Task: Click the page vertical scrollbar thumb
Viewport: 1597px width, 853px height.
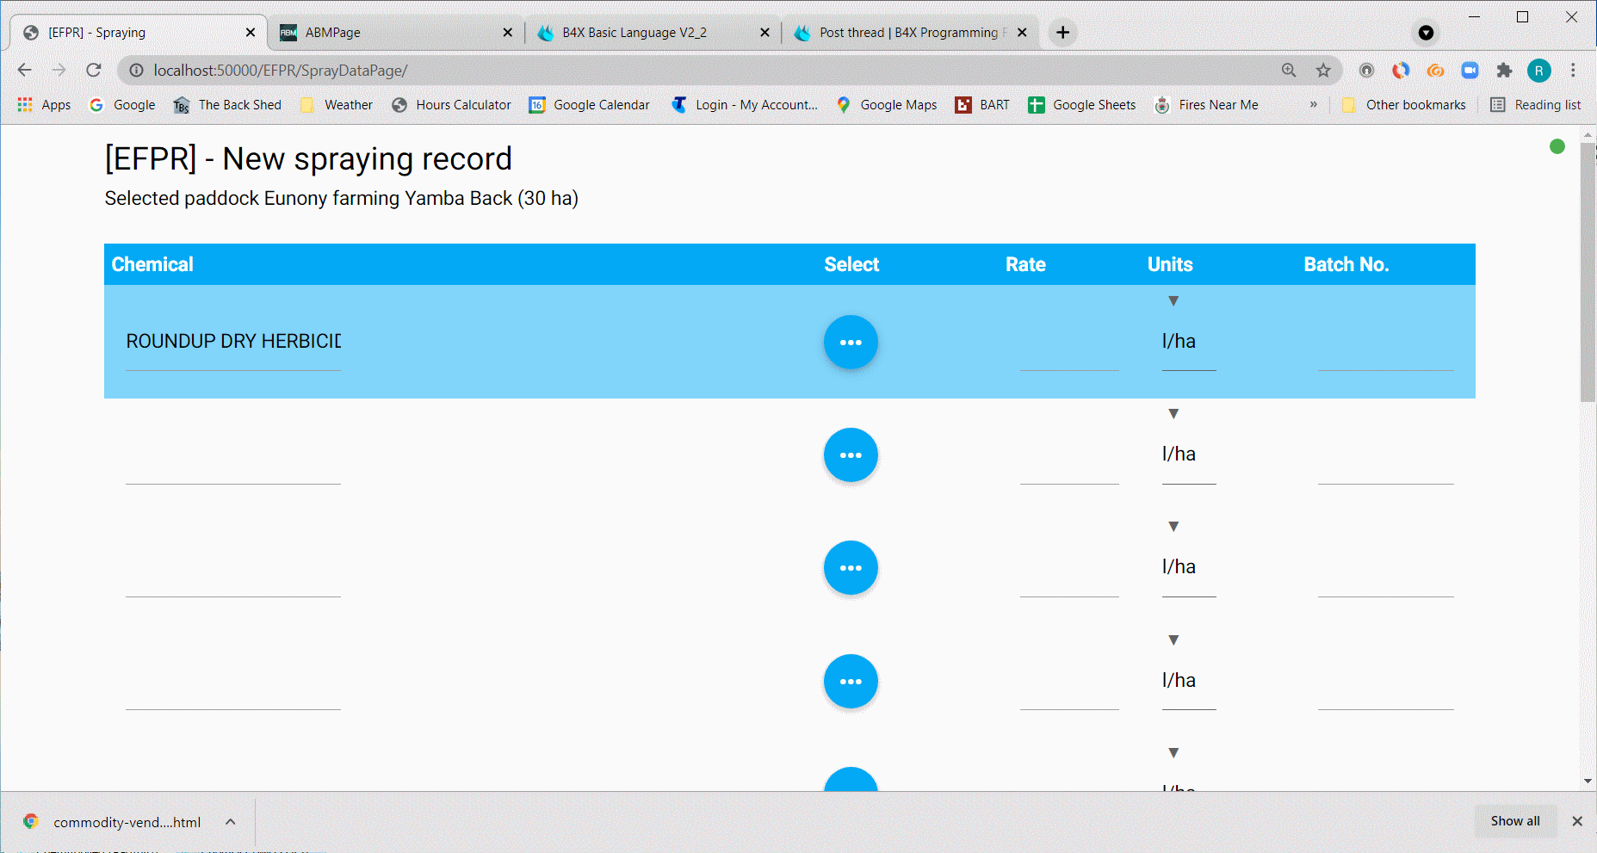Action: click(x=1588, y=272)
